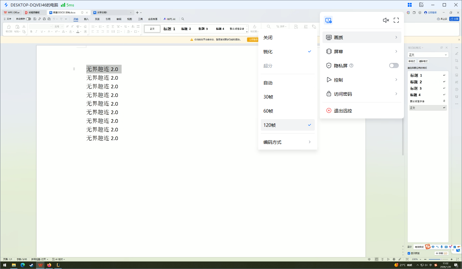Click the mute sound icon in remote panel
The width and height of the screenshot is (462, 269).
(x=386, y=20)
